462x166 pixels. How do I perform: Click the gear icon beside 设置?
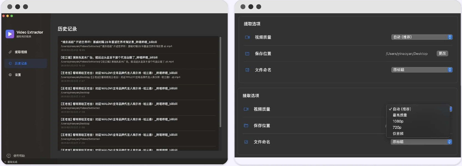[10, 75]
